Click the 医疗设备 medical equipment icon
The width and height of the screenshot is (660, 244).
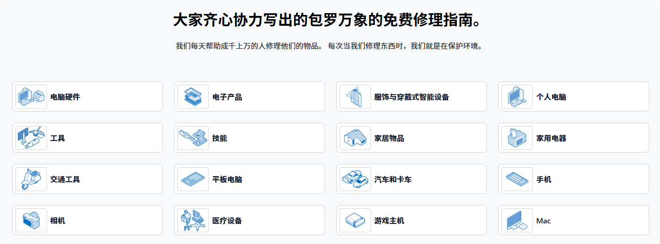tap(193, 221)
